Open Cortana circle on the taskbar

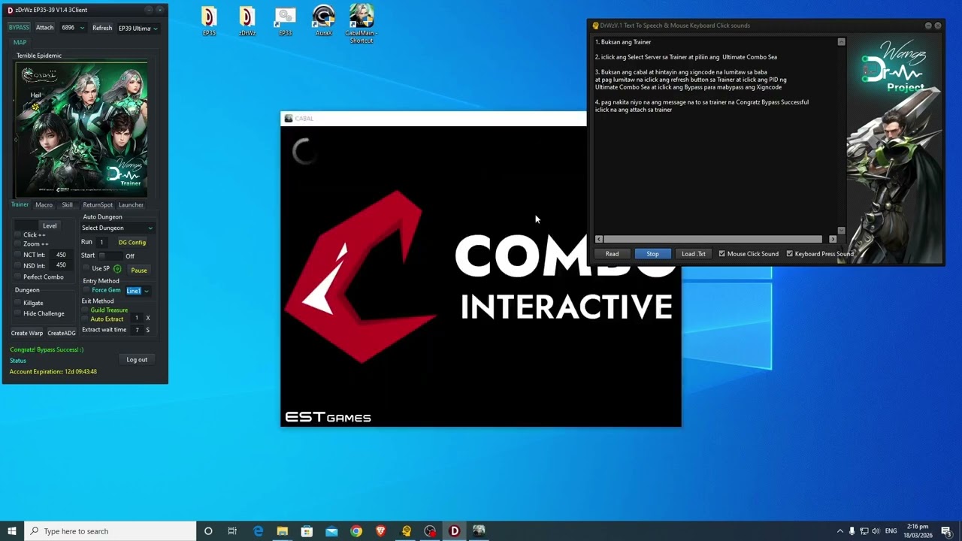[x=208, y=531]
